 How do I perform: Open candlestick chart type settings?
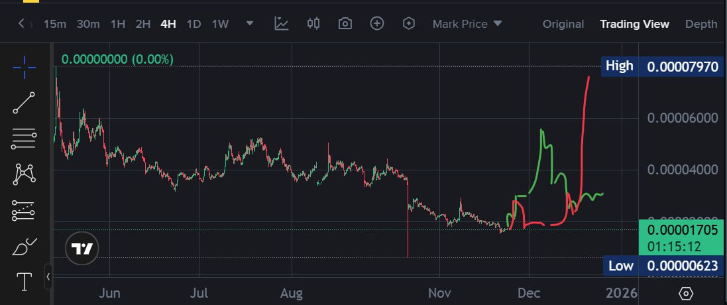pyautogui.click(x=313, y=24)
